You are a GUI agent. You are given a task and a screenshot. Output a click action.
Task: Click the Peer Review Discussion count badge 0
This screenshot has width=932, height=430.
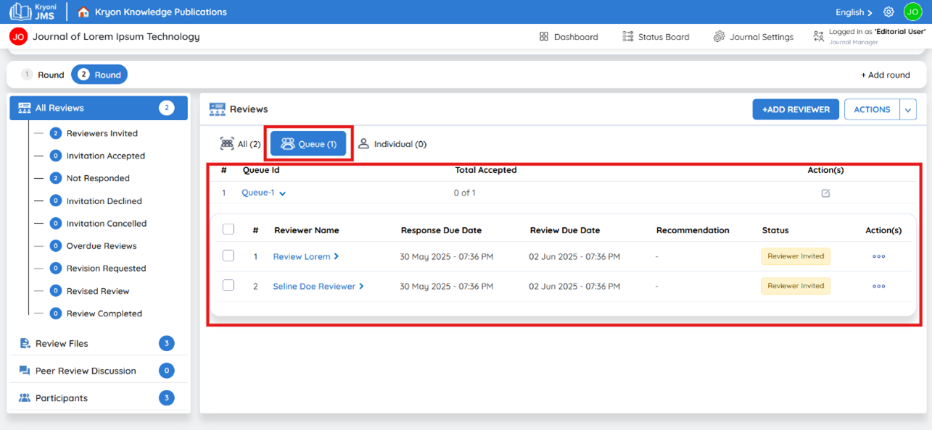(167, 371)
